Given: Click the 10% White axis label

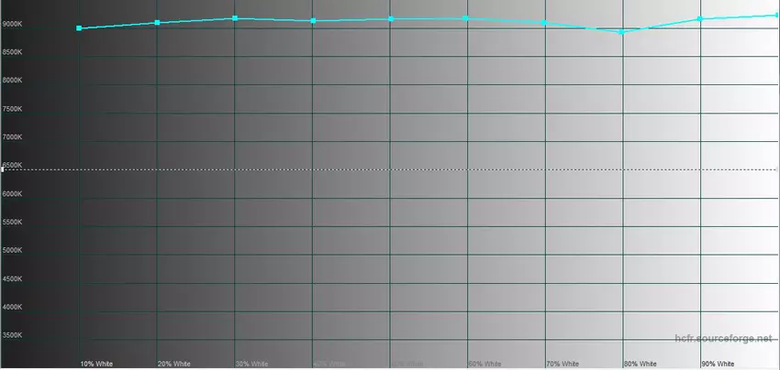Looking at the screenshot, I should pyautogui.click(x=96, y=364).
